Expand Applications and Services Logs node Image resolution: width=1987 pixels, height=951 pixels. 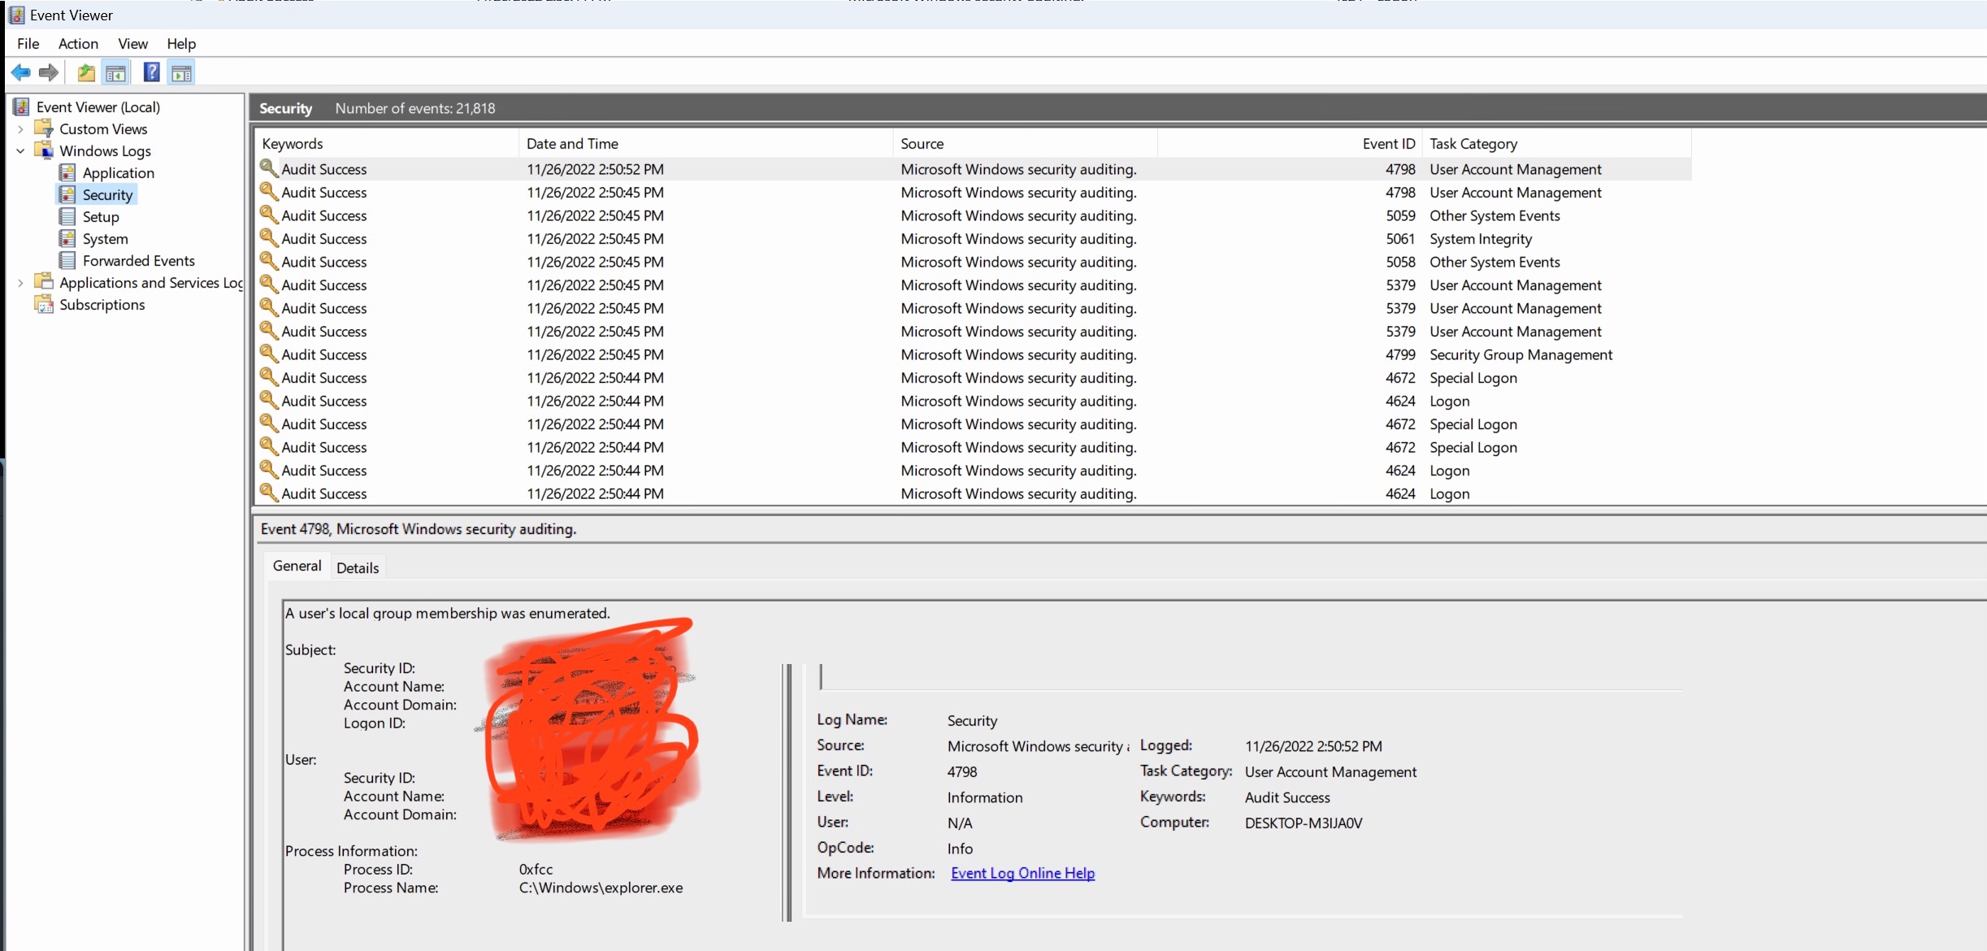point(20,283)
